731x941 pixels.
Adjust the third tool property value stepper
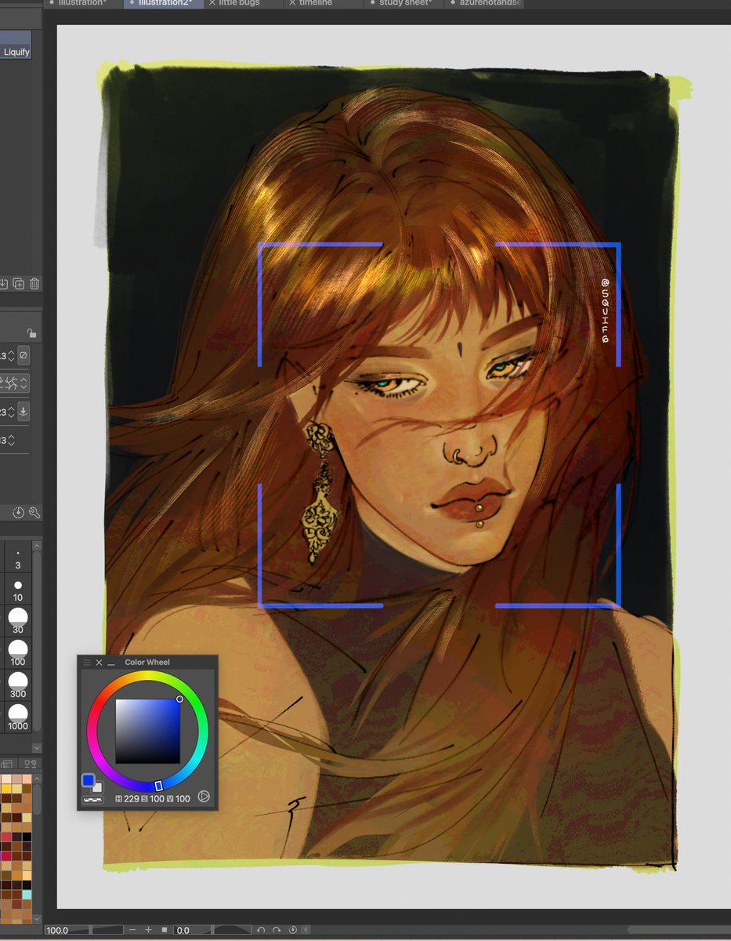coord(12,412)
